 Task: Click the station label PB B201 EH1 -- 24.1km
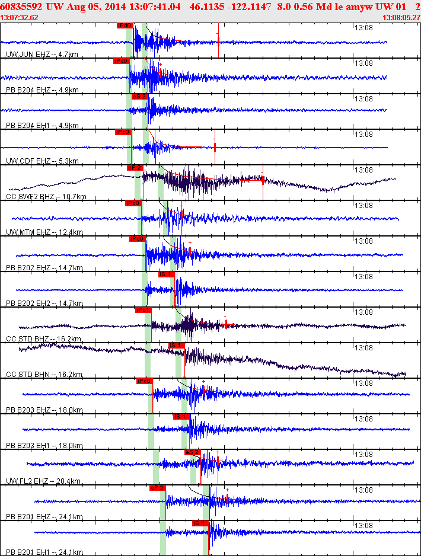[44, 552]
